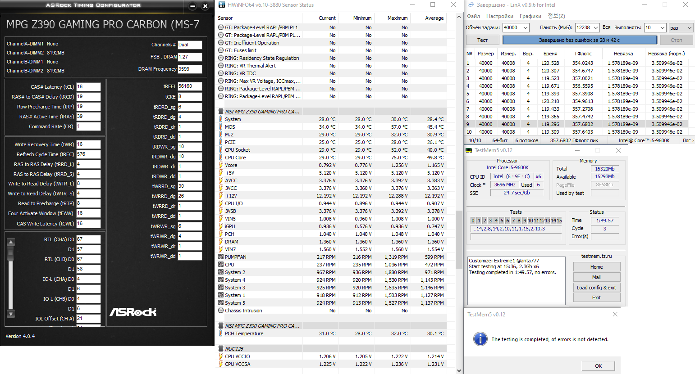695x374 pixels.
Task: Click the TestMem5 memory chip title icon
Action: point(469,150)
